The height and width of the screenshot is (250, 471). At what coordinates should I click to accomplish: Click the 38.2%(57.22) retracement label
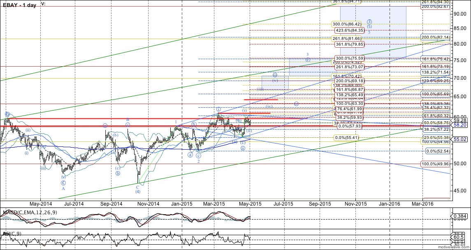click(x=436, y=129)
